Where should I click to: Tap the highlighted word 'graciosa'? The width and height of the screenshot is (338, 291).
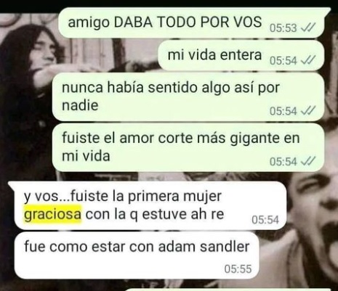click(52, 214)
